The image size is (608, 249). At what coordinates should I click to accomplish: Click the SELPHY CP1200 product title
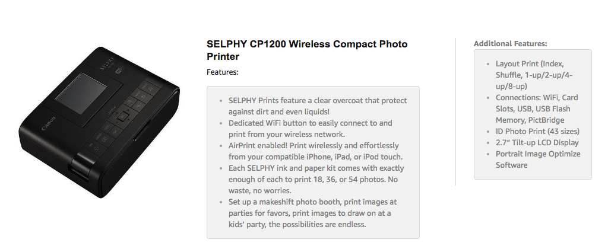pos(307,50)
